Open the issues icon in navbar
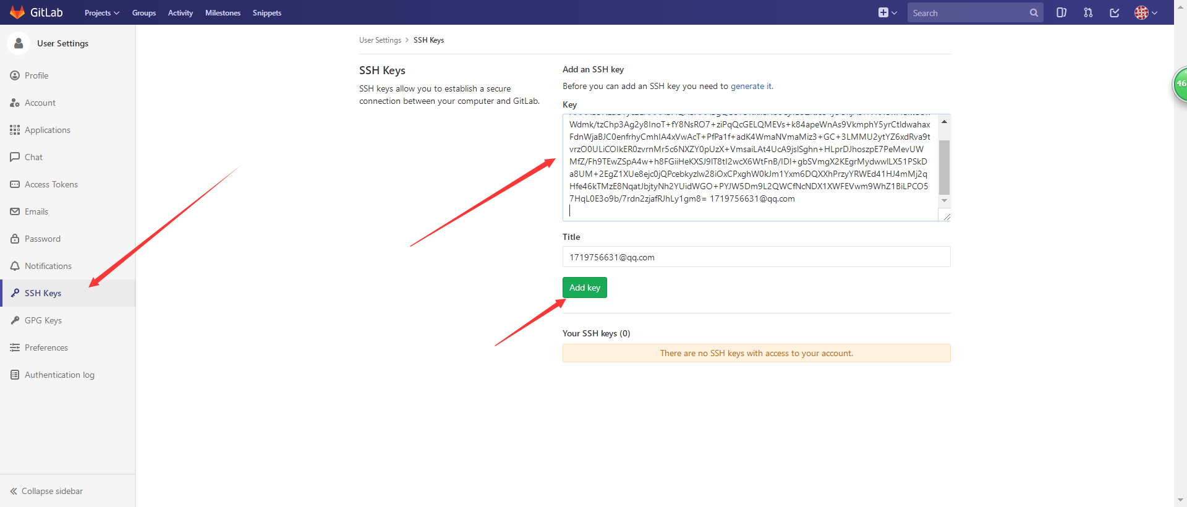This screenshot has height=507, width=1187. 1061,12
